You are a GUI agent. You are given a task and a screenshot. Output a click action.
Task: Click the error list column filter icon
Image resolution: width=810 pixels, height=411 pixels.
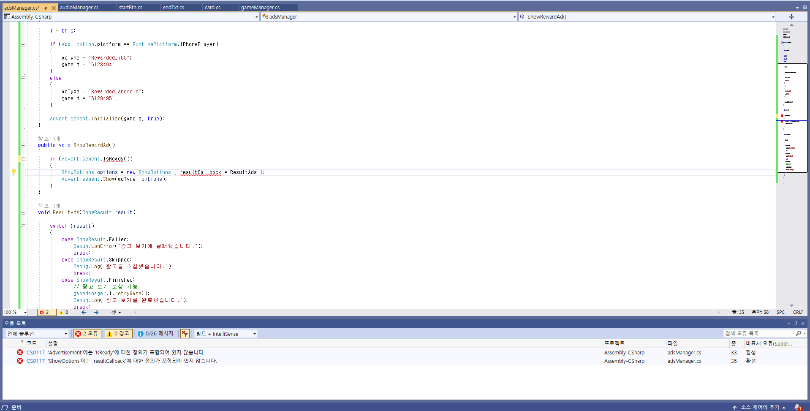click(22, 342)
